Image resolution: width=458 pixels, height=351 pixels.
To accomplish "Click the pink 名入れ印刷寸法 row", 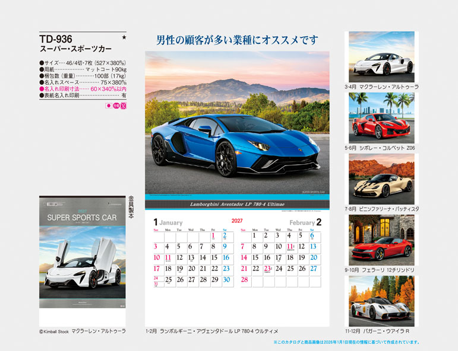I will [x=83, y=89].
